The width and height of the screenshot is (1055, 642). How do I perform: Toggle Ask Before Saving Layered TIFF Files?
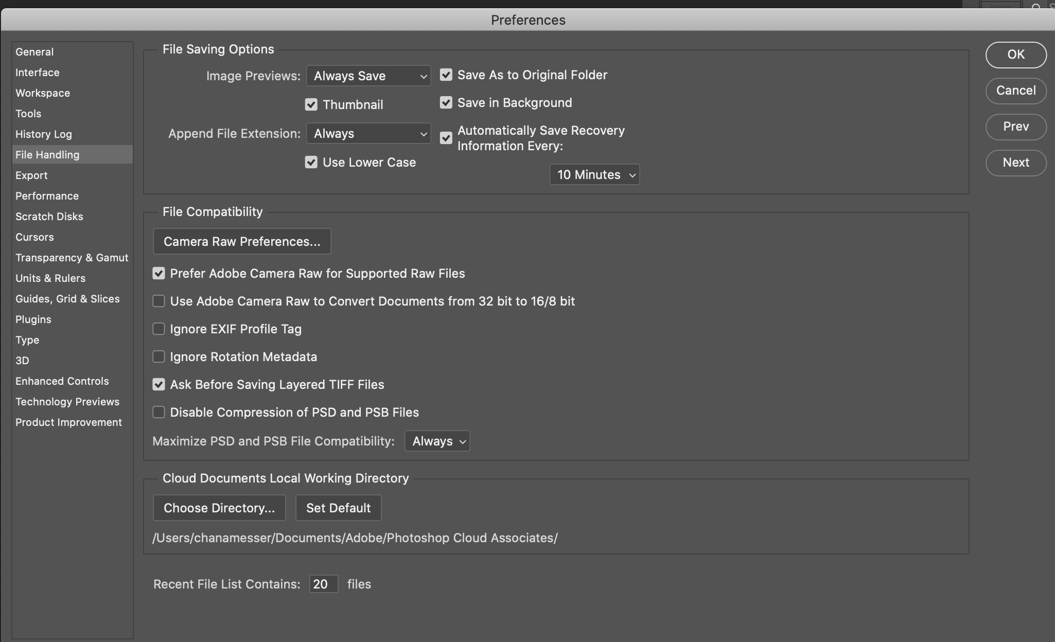coord(159,384)
